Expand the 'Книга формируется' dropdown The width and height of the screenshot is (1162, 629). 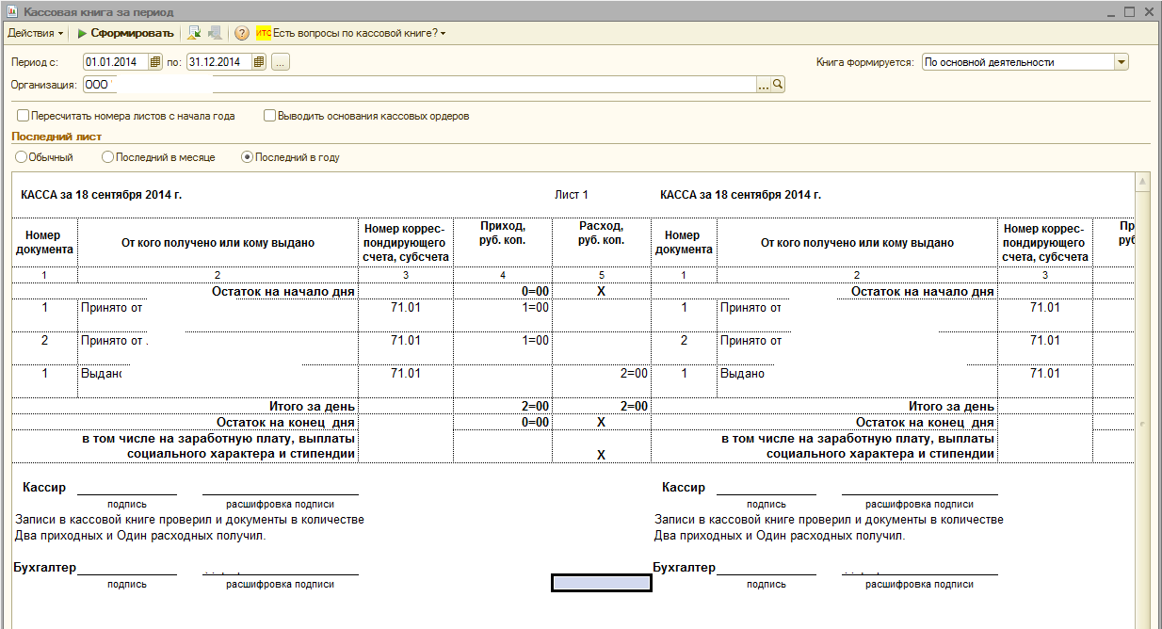[1121, 62]
